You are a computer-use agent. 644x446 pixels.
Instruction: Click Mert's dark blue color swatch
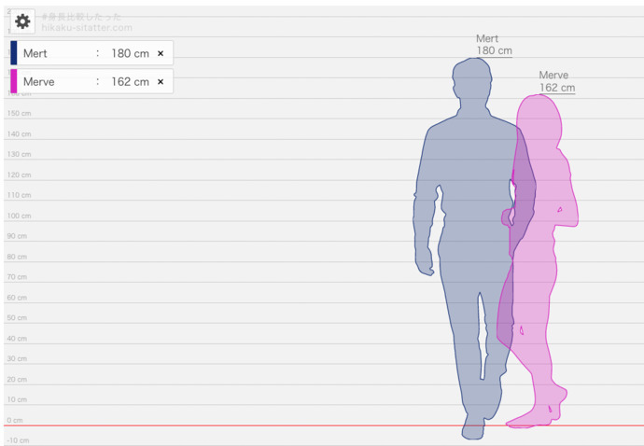(14, 53)
